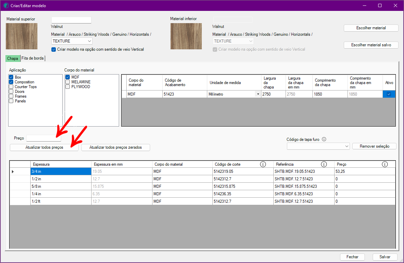404x263 pixels.
Task: Click the Material superior walnut texture swatch
Action: [x=22, y=36]
